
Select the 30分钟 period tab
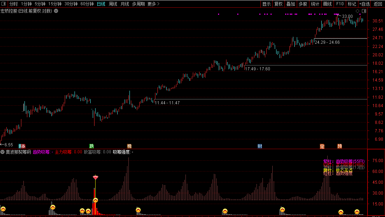point(71,4)
